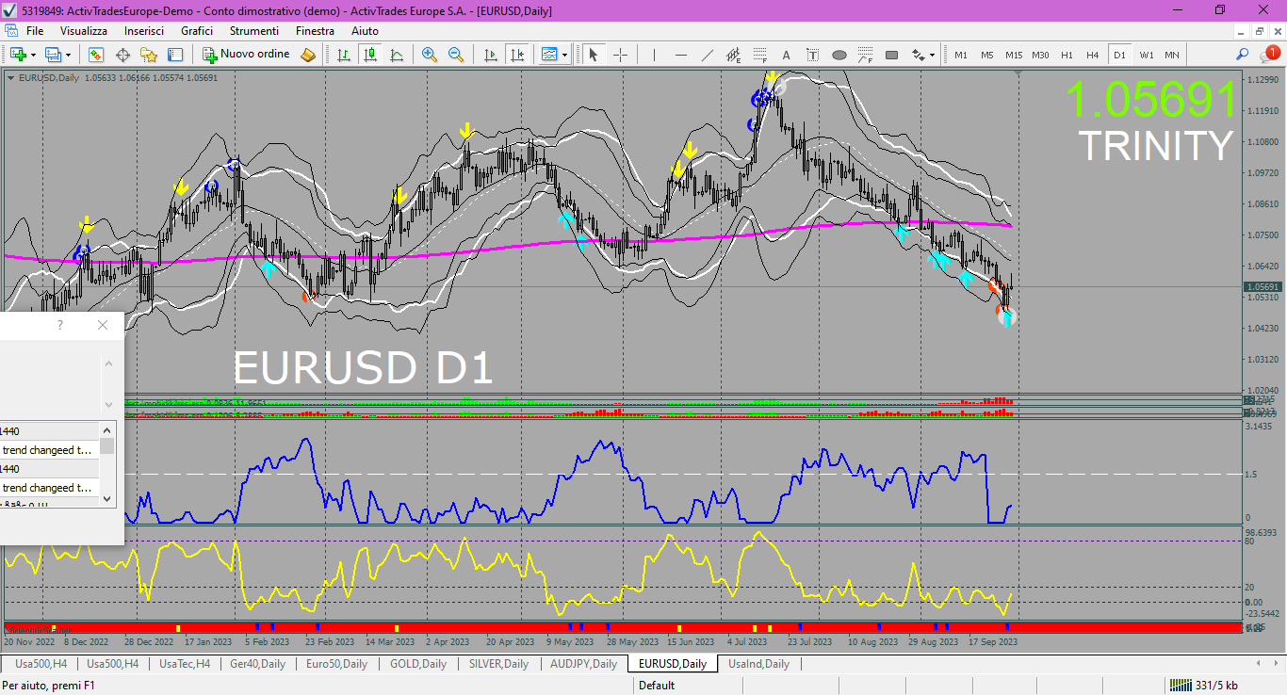Switch to M15 timeframe
Screen dimensions: 1287x695
pyautogui.click(x=1014, y=55)
